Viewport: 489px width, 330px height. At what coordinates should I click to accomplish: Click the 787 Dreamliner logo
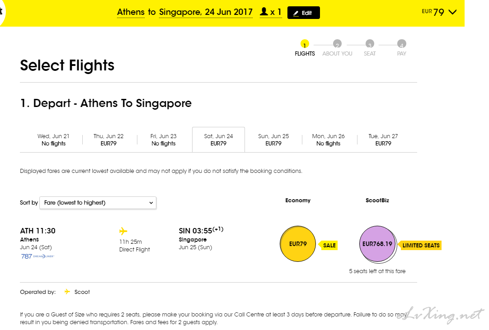[38, 256]
